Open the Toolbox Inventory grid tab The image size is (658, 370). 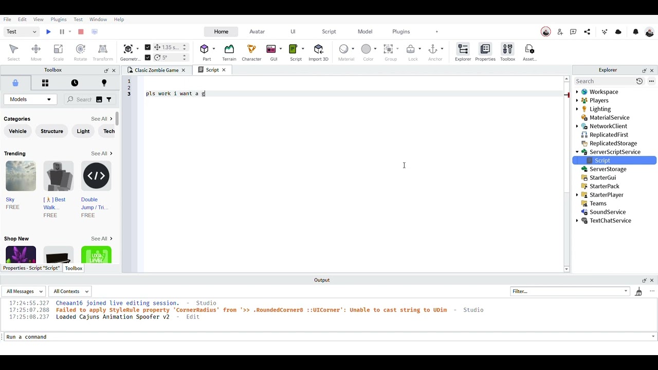coord(45,83)
